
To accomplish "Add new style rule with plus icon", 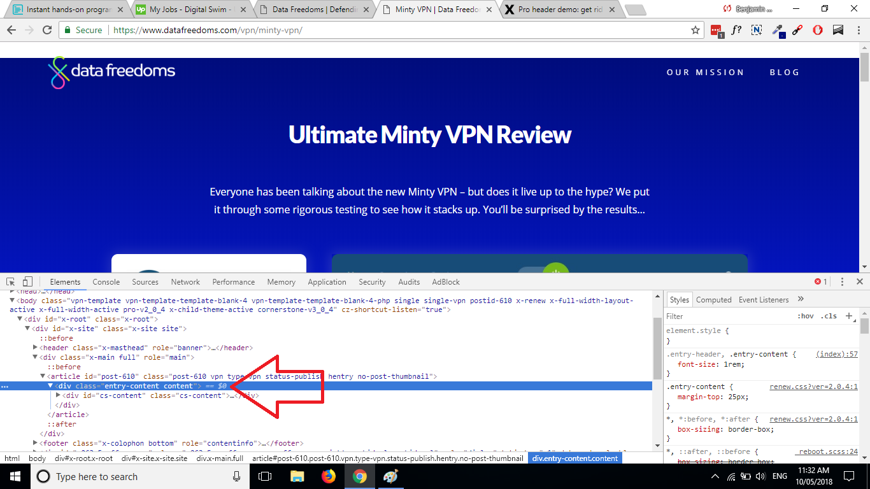I will (848, 316).
